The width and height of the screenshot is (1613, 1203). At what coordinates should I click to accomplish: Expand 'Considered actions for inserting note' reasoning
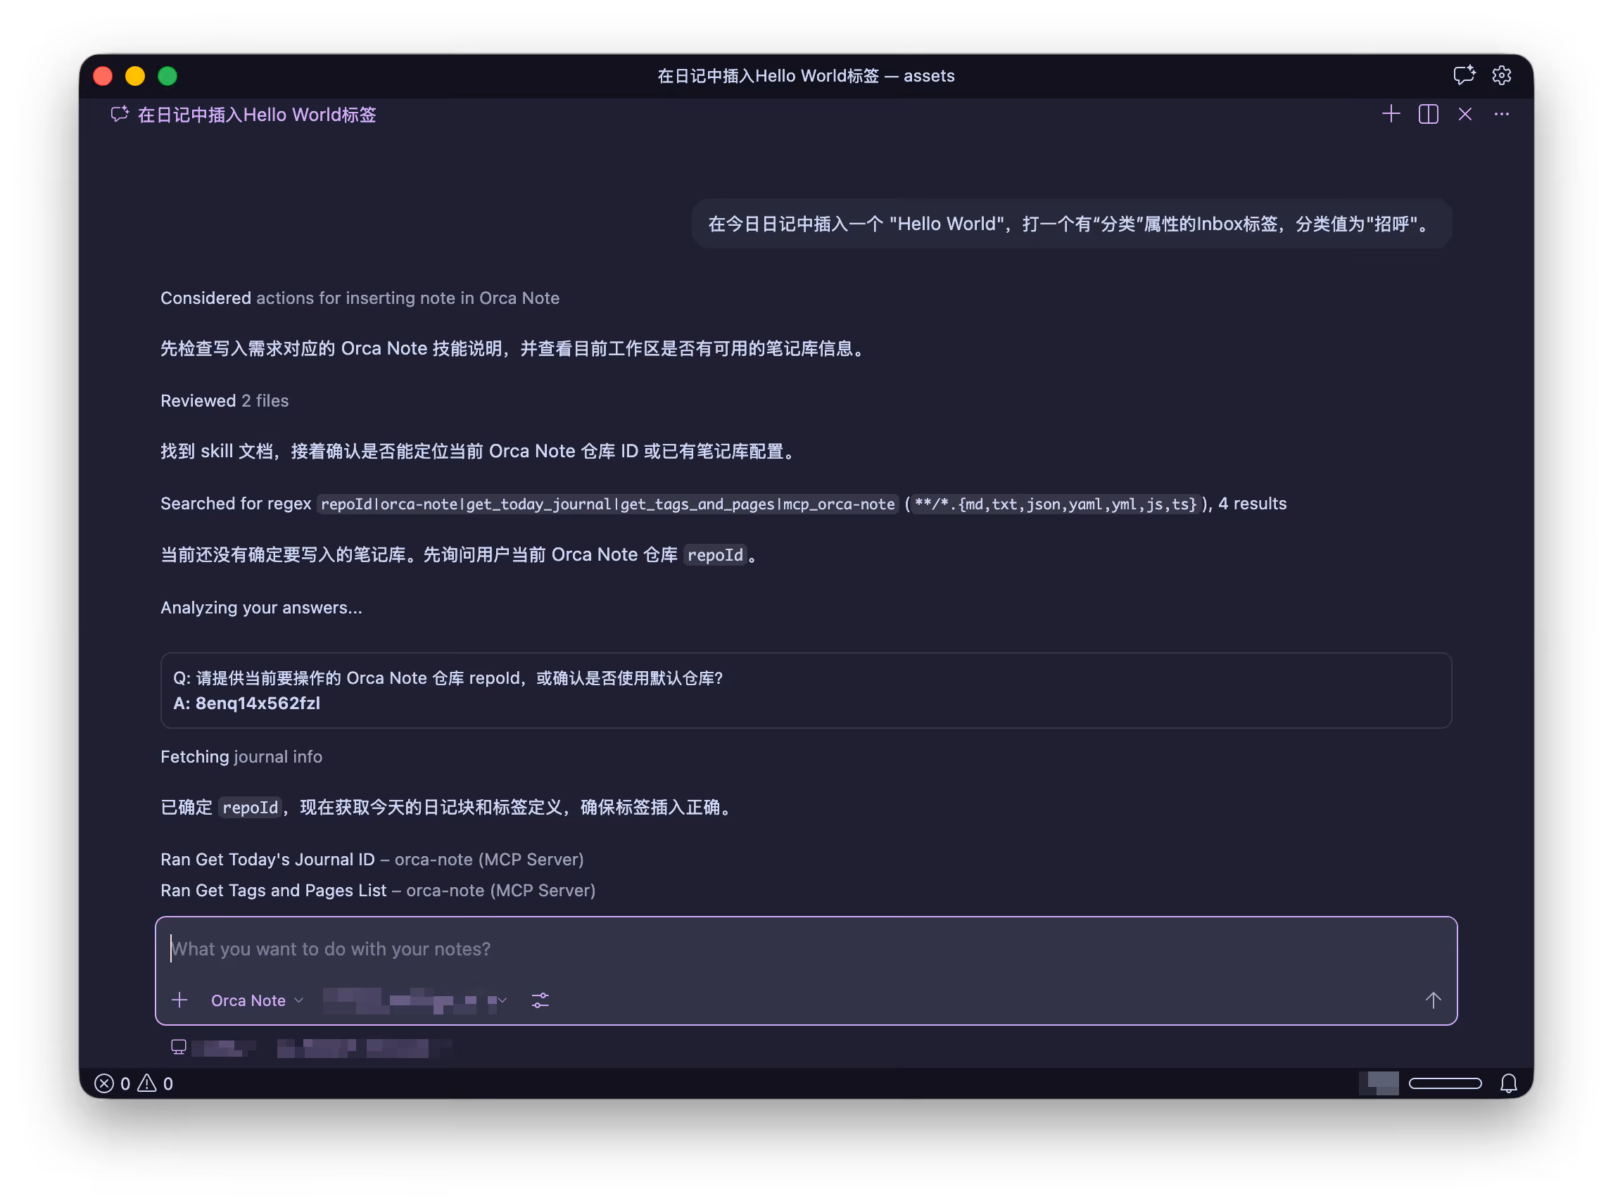[360, 298]
